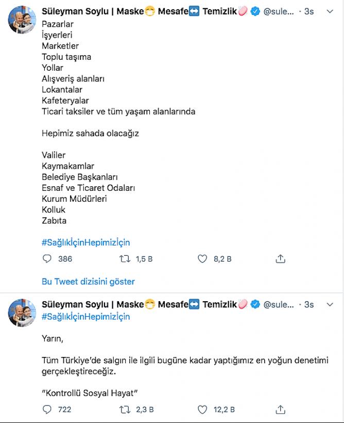Share the "Kontrollü Sosyal Hayat" tweet

click(281, 410)
